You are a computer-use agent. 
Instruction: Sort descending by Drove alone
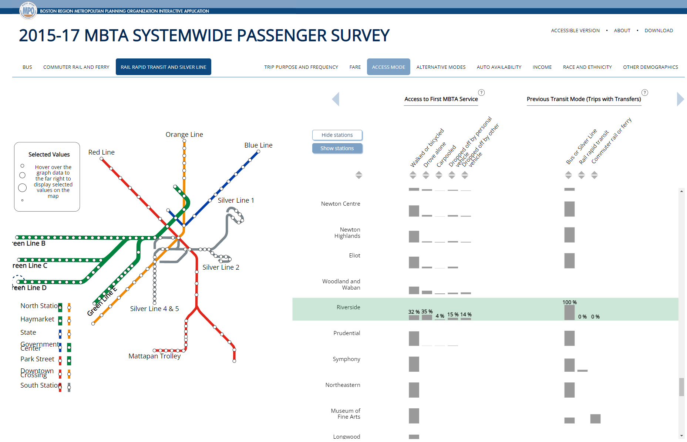coord(426,178)
